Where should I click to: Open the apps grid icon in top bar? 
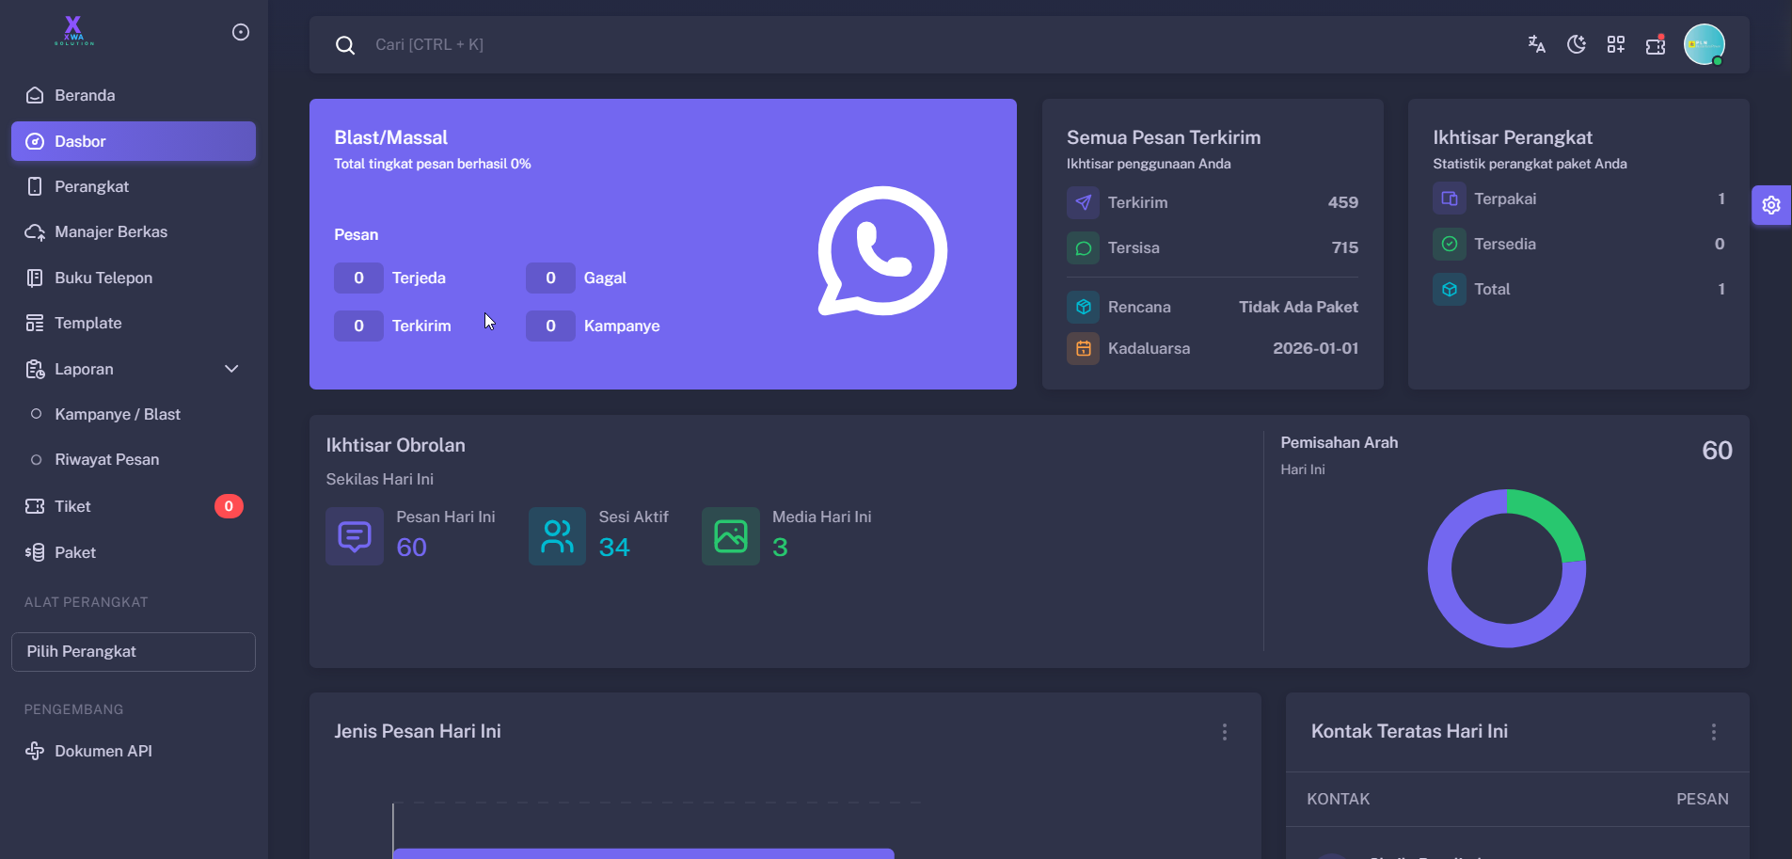pyautogui.click(x=1616, y=44)
